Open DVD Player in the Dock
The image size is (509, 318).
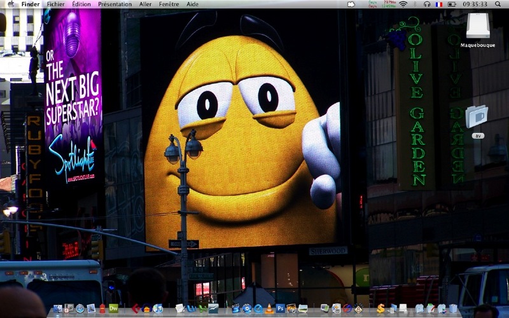247,308
